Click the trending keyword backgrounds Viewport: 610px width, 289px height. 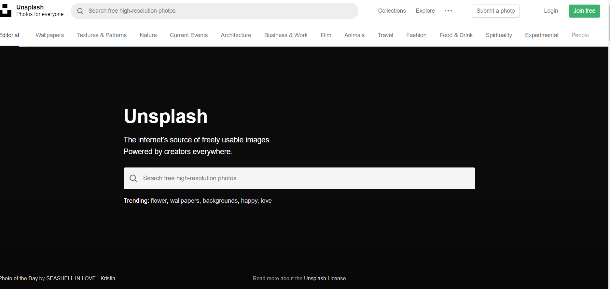(x=220, y=201)
